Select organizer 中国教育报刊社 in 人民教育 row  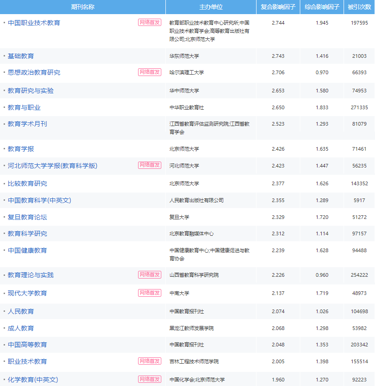click(187, 311)
